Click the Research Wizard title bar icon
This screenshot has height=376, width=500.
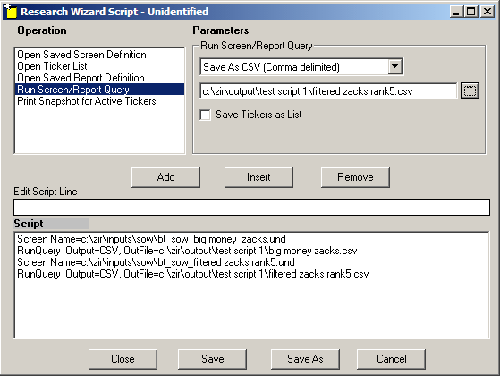[x=11, y=12]
